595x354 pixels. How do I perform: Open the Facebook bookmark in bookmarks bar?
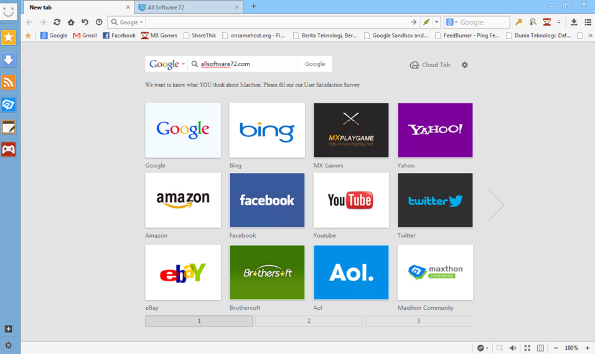tap(119, 35)
